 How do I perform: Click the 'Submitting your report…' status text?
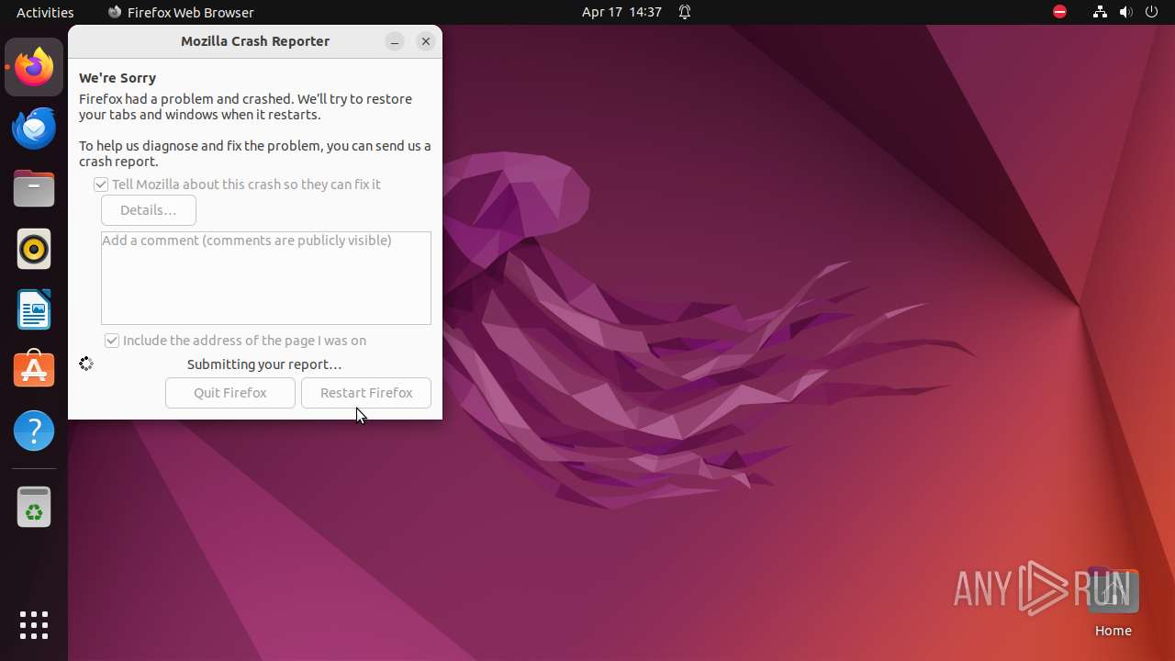[x=264, y=364]
